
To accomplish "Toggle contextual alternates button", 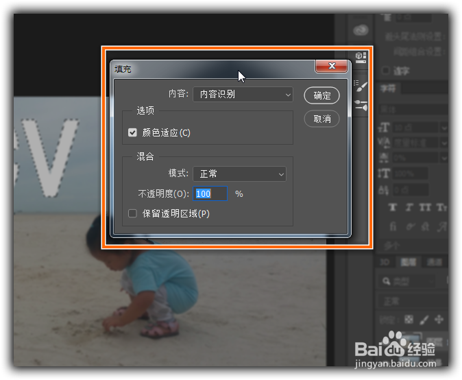I will pos(409,226).
